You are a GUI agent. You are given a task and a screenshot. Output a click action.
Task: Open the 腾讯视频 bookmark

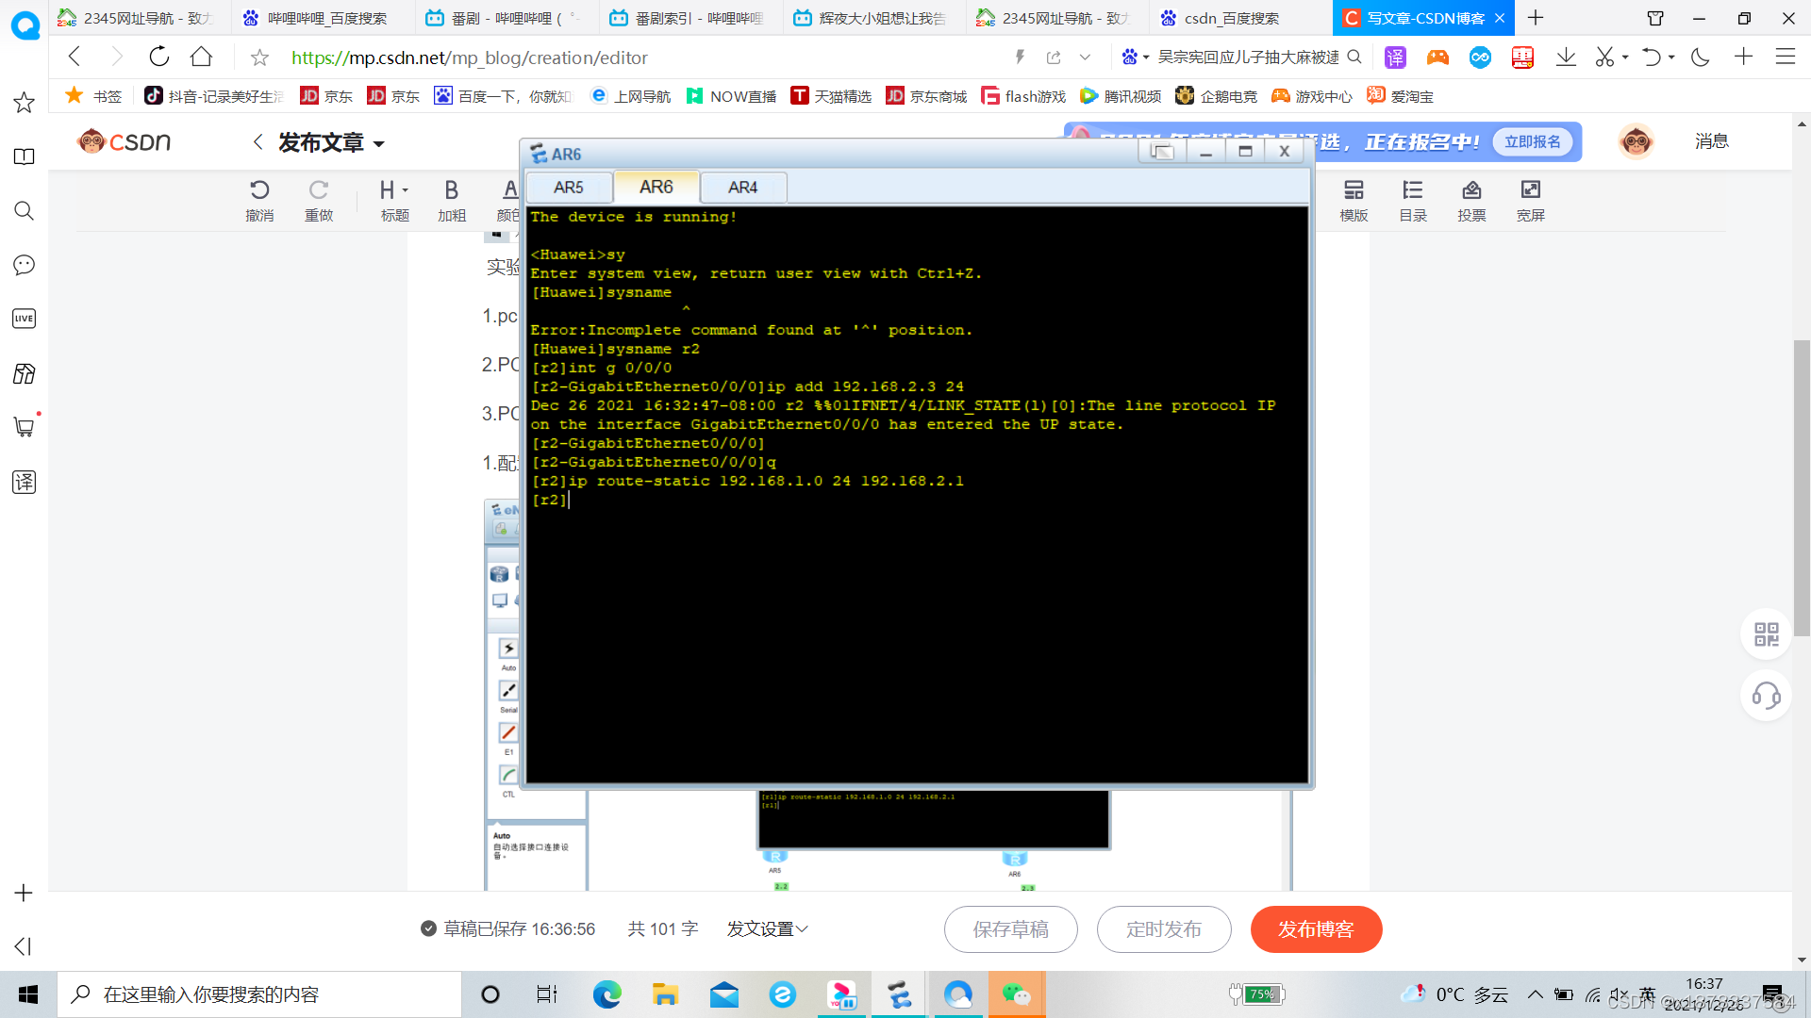[1121, 96]
